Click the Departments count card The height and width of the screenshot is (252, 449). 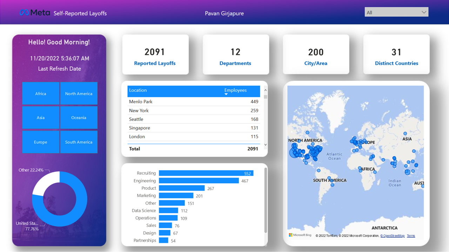(236, 54)
